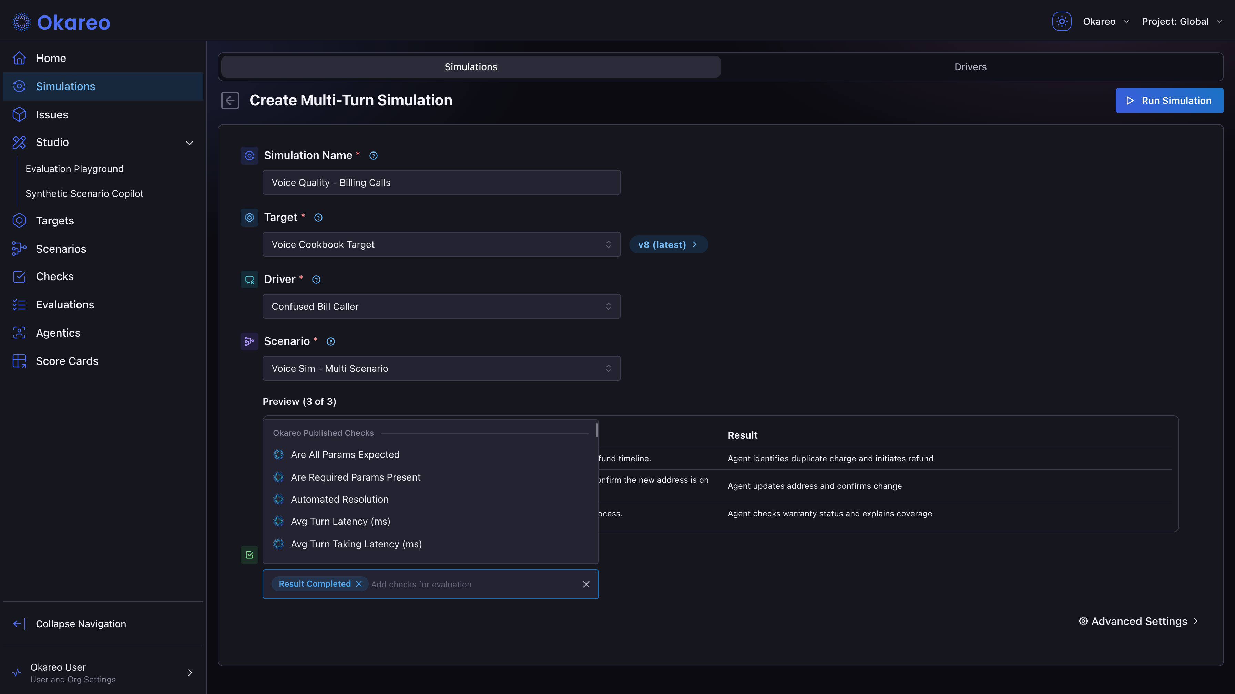1235x694 pixels.
Task: Click the green Checks section icon
Action: (249, 555)
